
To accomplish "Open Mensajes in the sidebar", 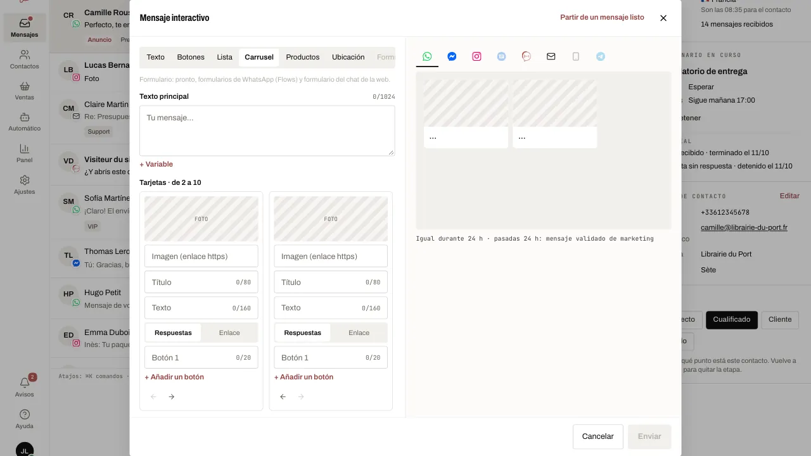I will click(x=25, y=28).
